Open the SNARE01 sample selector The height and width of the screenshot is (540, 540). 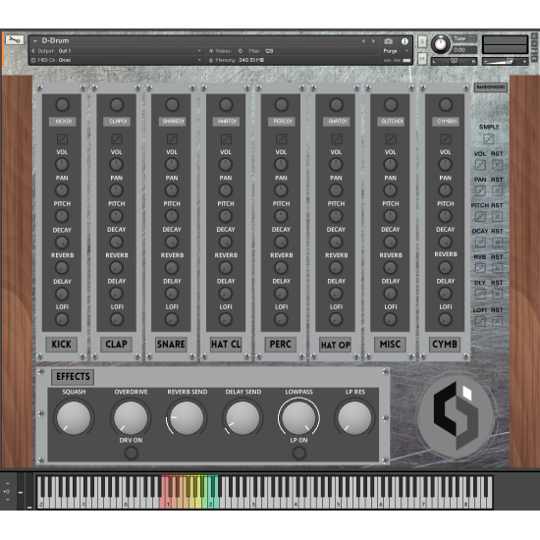click(x=172, y=121)
